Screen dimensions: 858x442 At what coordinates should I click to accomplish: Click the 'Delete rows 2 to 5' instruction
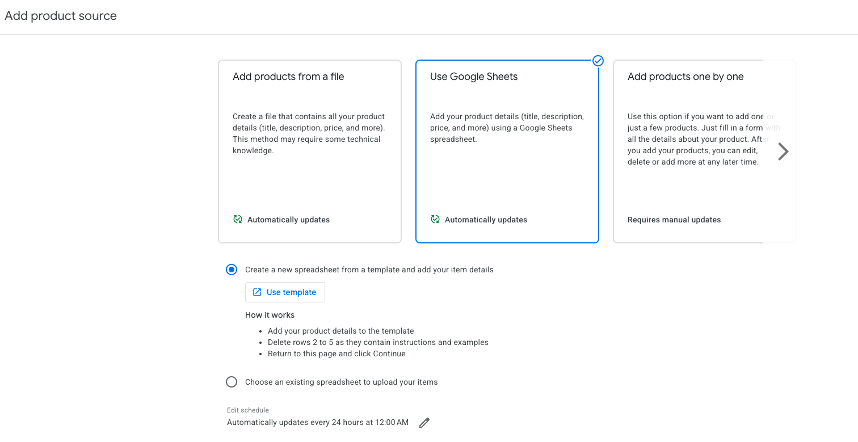pyautogui.click(x=378, y=342)
